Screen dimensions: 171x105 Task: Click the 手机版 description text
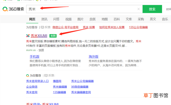coord(55,63)
